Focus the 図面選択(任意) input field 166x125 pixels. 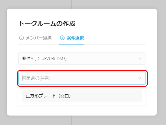[x=82, y=78]
